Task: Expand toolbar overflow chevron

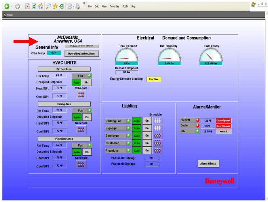Action: click(84, 4)
